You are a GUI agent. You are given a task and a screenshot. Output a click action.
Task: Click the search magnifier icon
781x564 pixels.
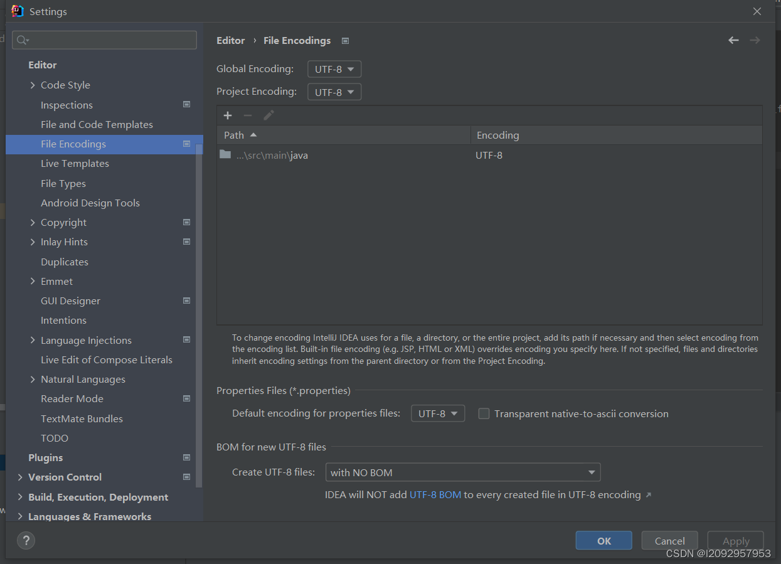[23, 40]
